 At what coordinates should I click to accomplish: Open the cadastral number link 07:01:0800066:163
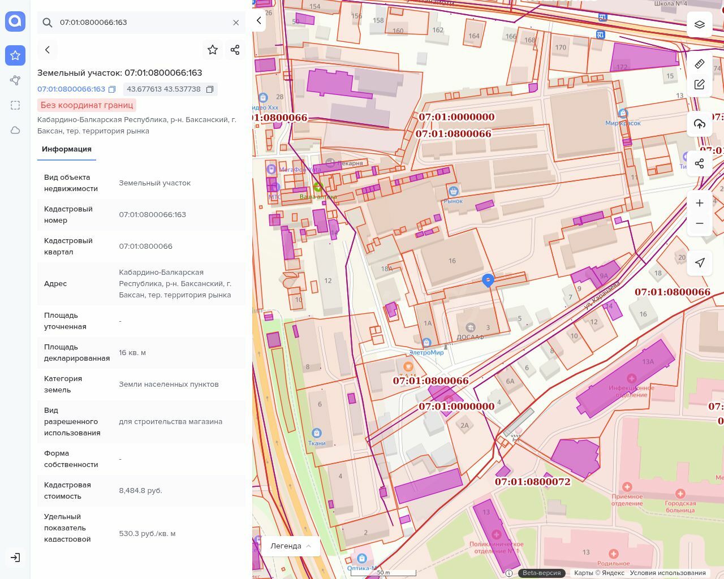pyautogui.click(x=71, y=89)
